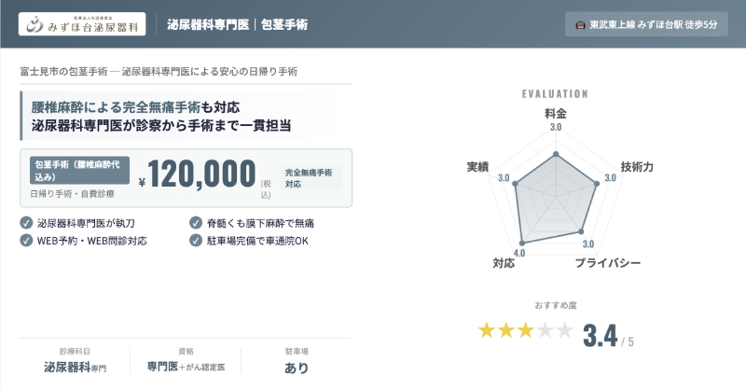746x390 pixels.
Task: Click the first yellow rating star
Action: [487, 329]
